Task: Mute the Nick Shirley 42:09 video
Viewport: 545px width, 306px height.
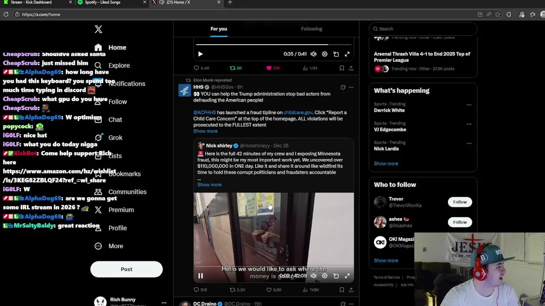Action: tap(313, 276)
